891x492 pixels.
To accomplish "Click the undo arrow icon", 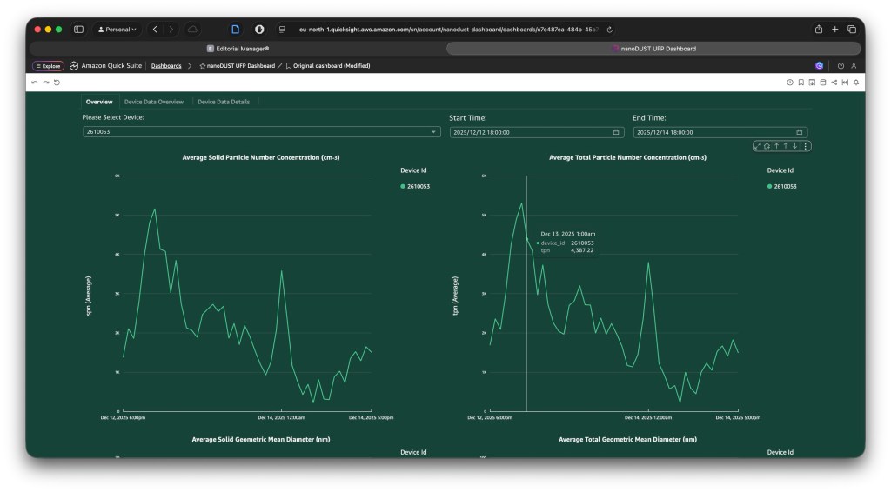I will tap(35, 82).
